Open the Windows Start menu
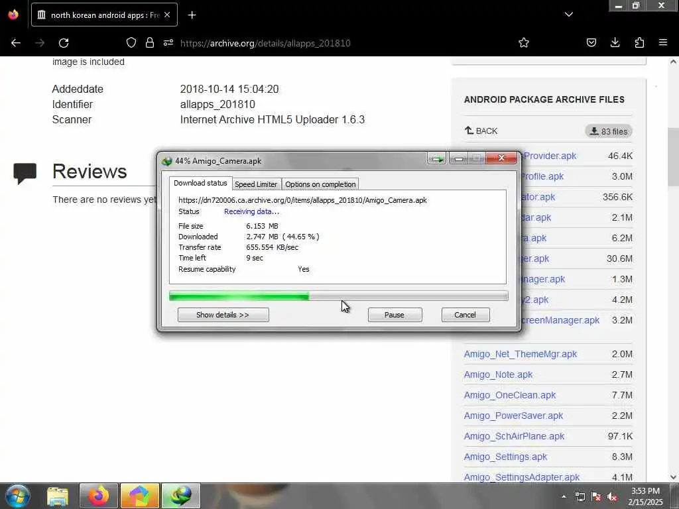679x509 pixels. tap(17, 496)
